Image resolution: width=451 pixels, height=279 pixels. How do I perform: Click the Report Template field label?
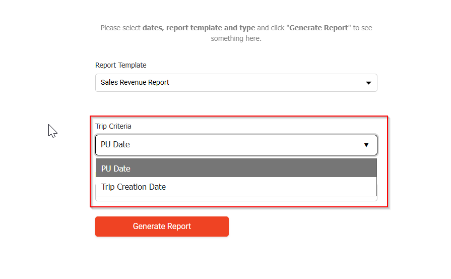click(121, 65)
